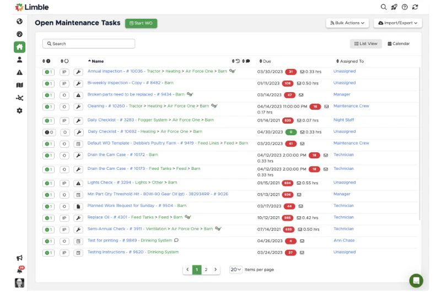Click the Start WO button
Viewport: 441px width, 294px height.
click(141, 23)
